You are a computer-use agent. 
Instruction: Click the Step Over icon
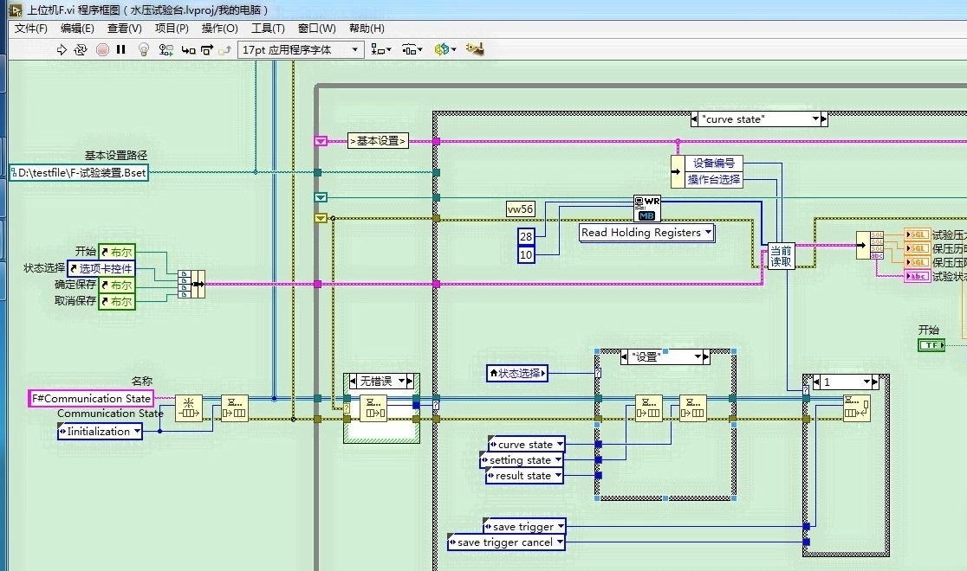(x=207, y=50)
